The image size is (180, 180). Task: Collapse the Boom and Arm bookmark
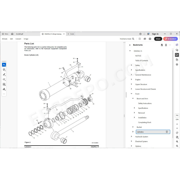[133, 98]
